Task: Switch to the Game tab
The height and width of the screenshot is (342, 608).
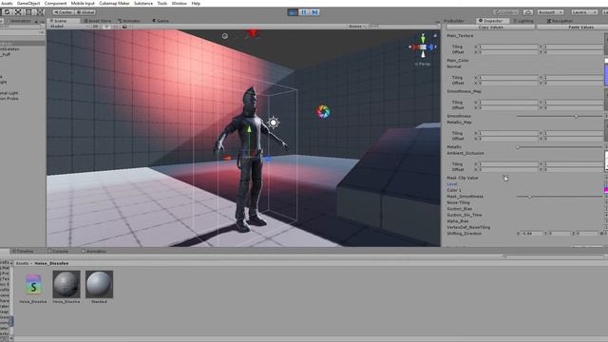Action: (161, 21)
